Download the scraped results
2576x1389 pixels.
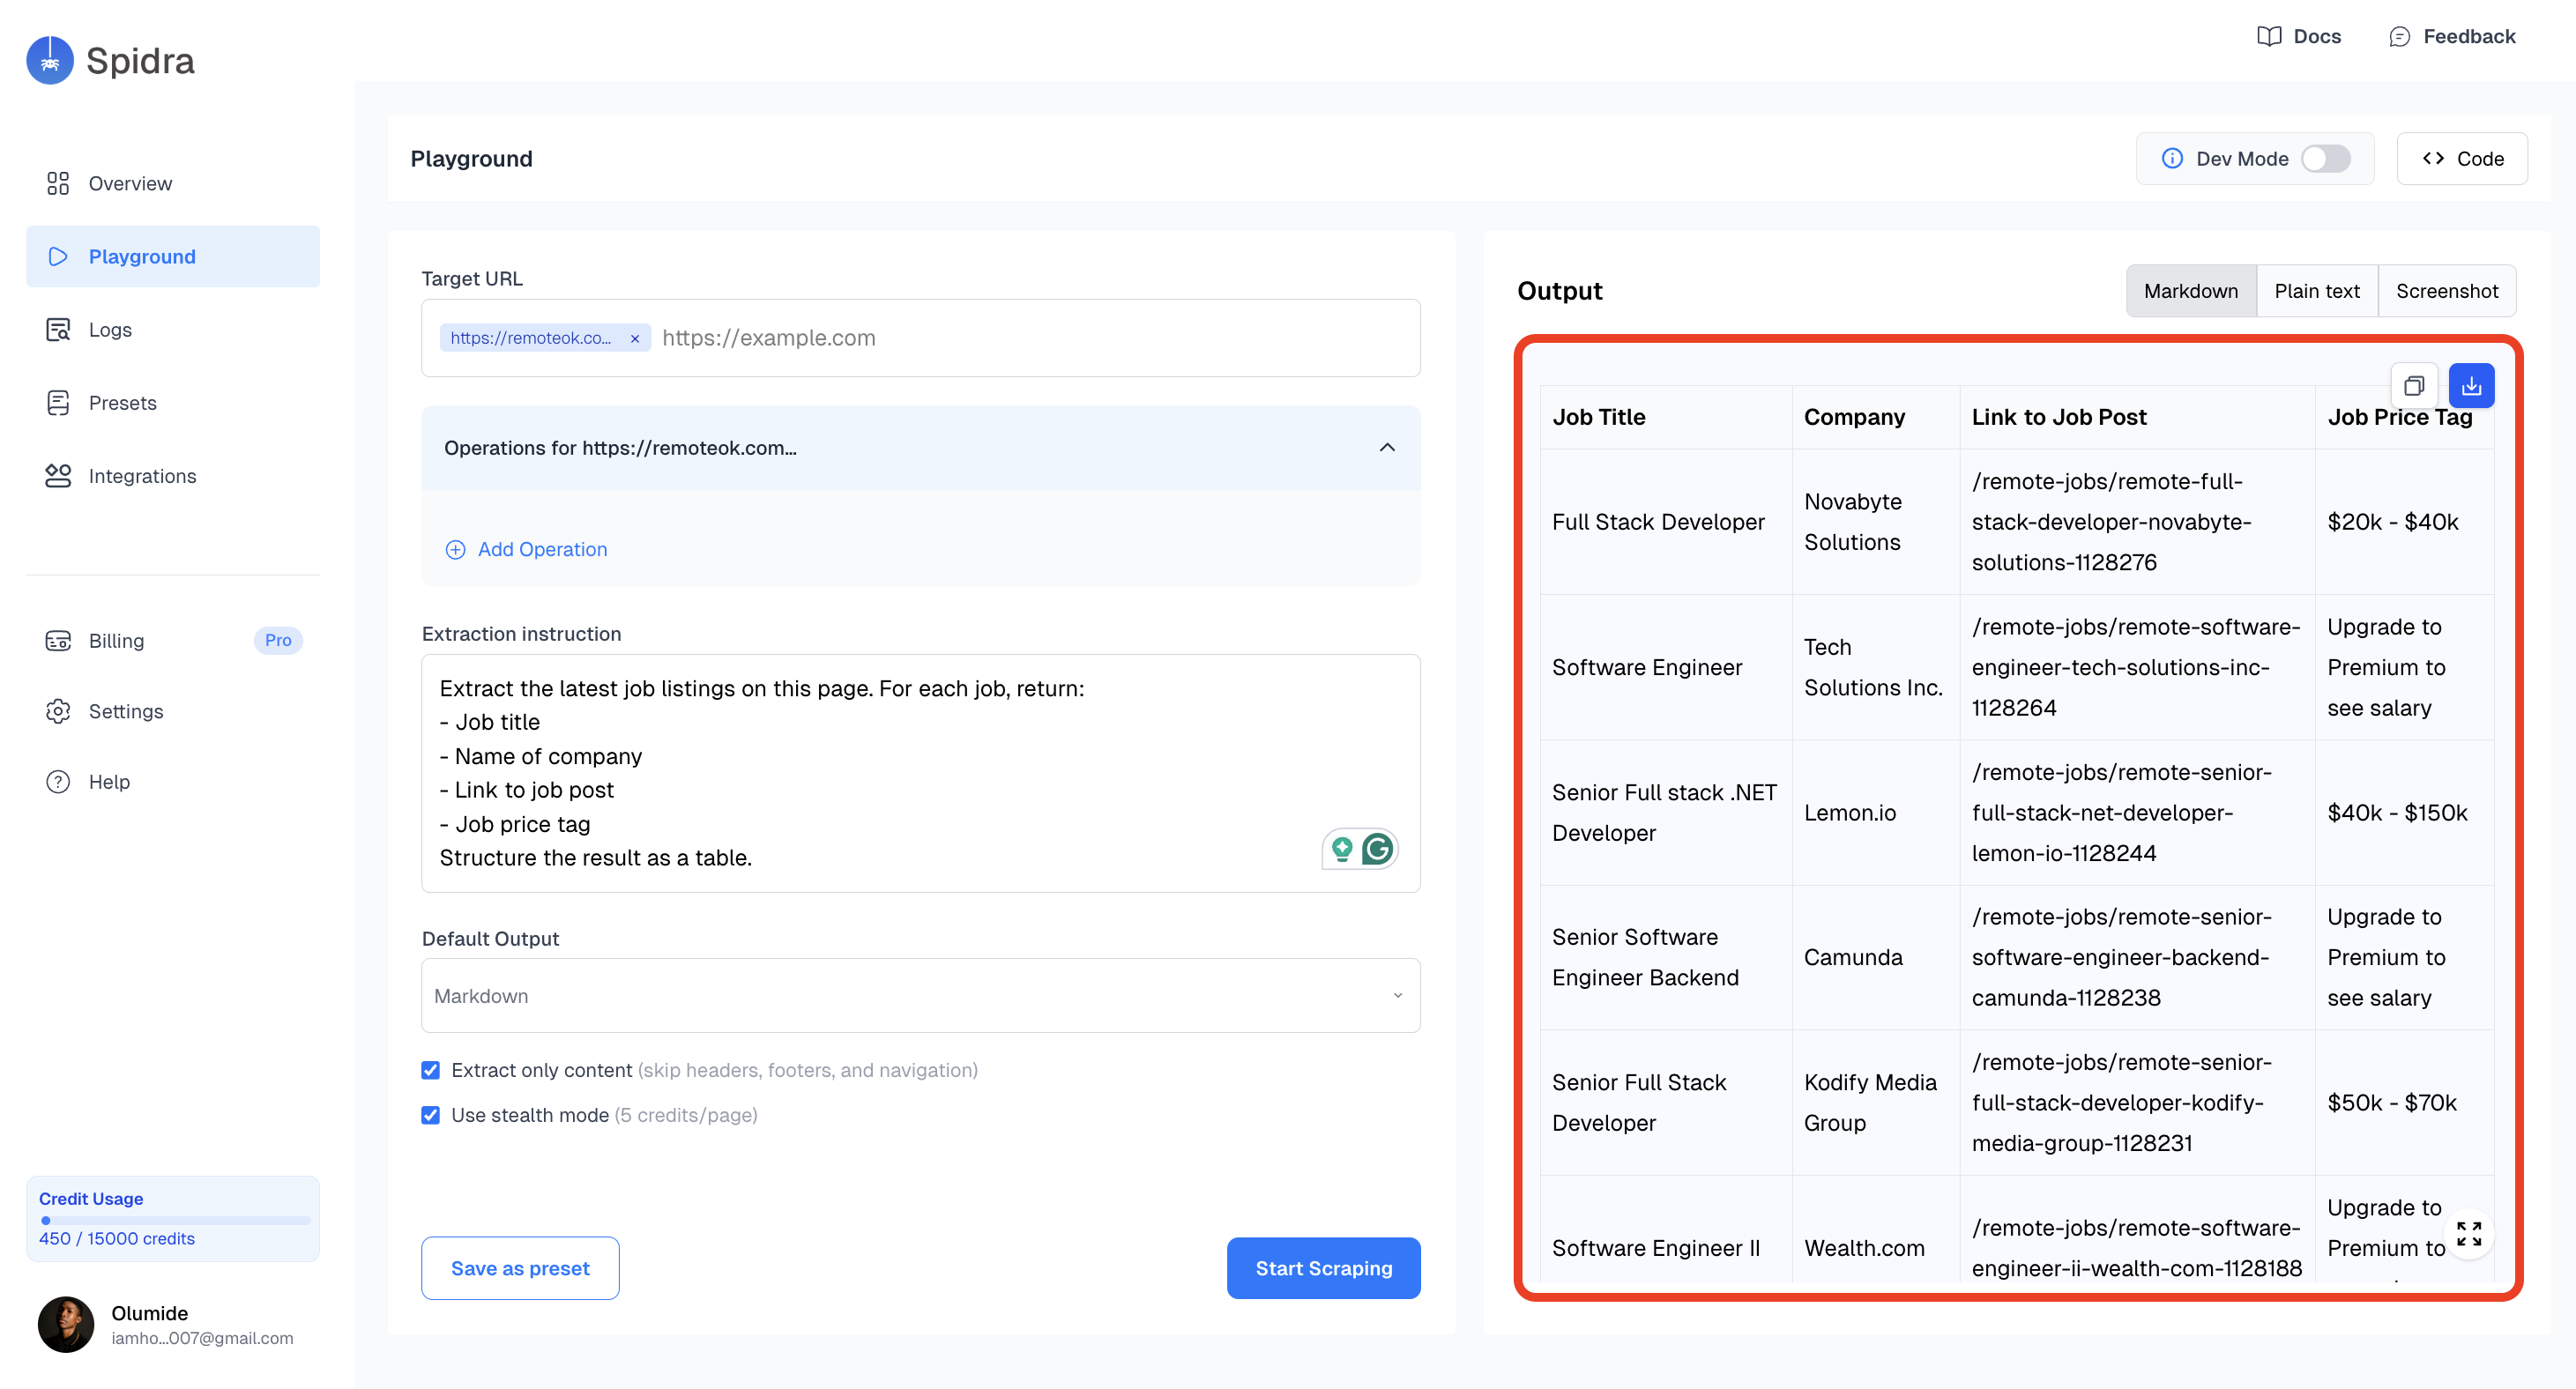(x=2472, y=385)
